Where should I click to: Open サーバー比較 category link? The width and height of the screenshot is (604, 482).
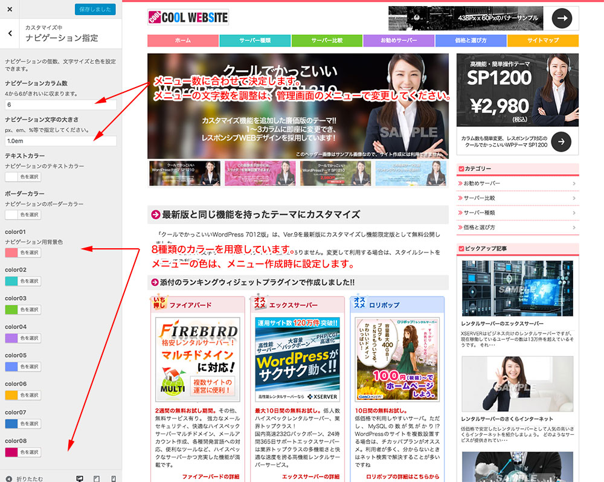[x=480, y=198]
